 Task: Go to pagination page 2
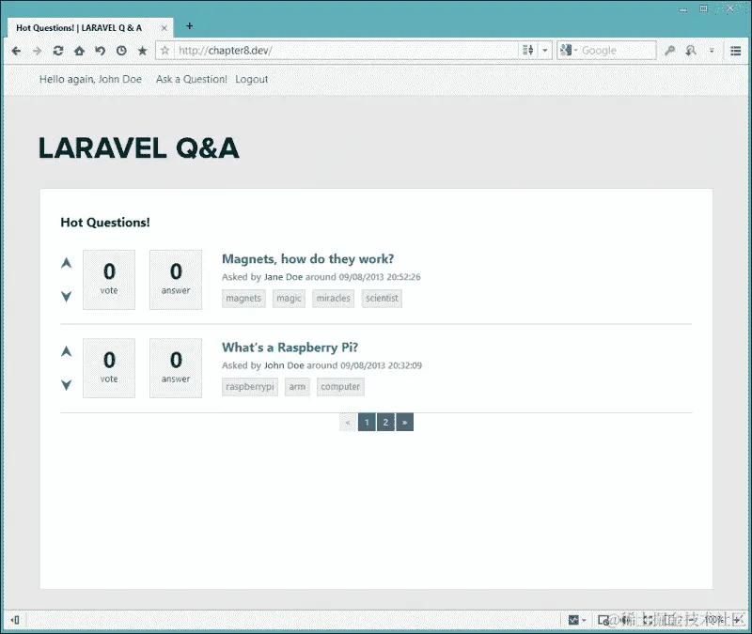point(385,422)
